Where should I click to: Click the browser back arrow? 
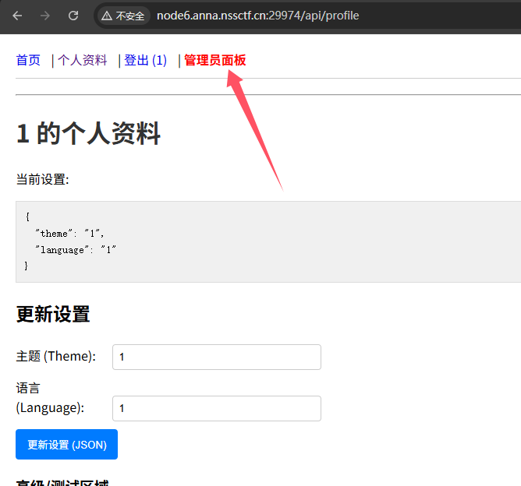click(17, 16)
